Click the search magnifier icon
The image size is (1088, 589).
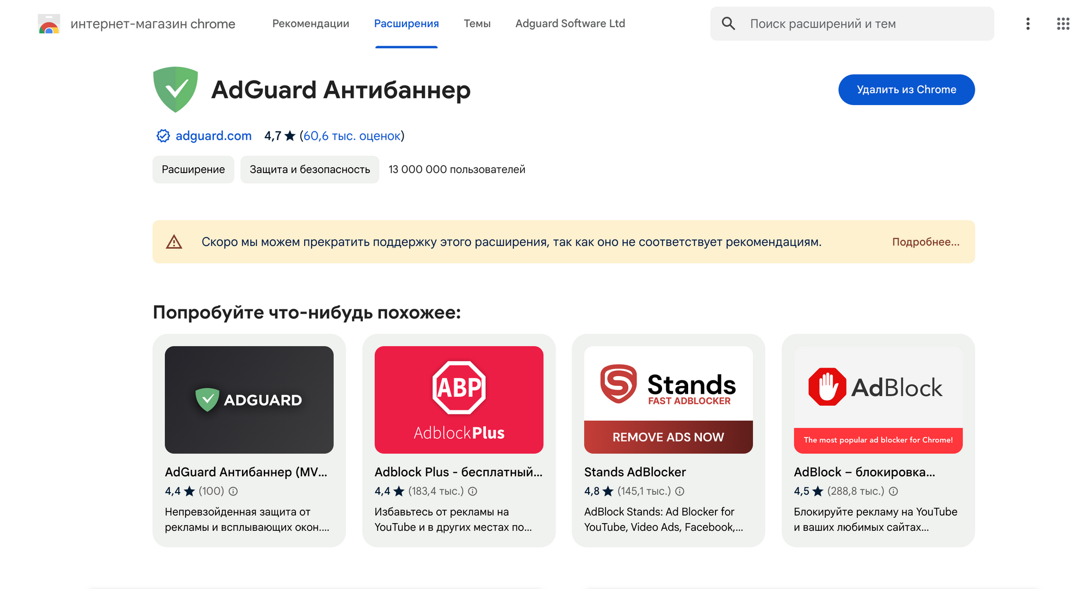coord(728,23)
